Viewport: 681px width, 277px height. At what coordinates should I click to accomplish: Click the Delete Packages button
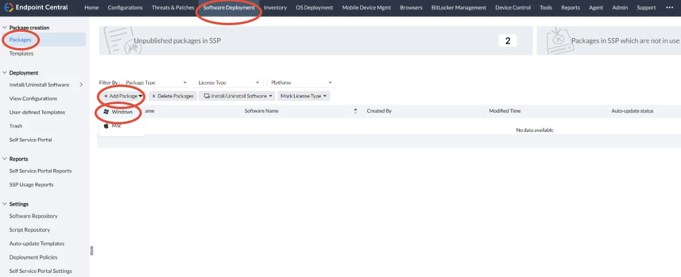point(172,96)
